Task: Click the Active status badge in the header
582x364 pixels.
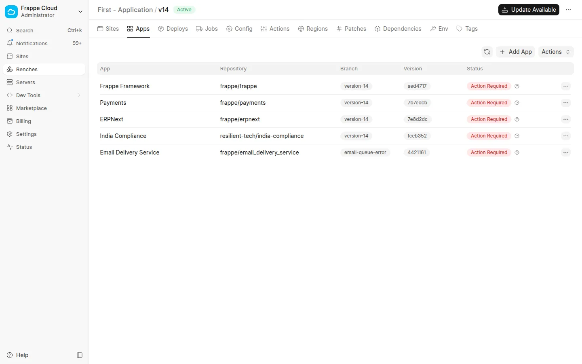Action: click(x=184, y=10)
